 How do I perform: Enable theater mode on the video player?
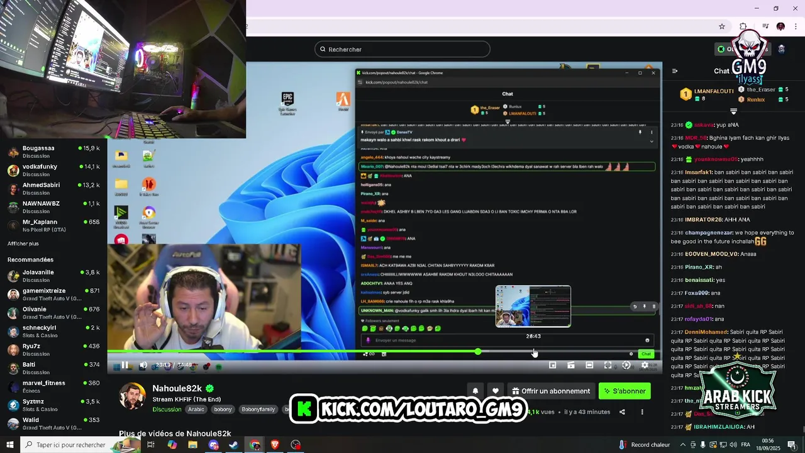pos(589,365)
